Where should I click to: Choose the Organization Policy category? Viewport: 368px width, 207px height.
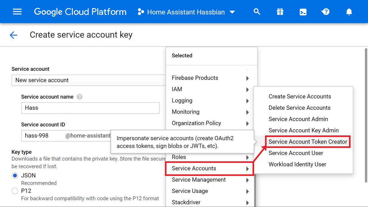[x=196, y=123]
